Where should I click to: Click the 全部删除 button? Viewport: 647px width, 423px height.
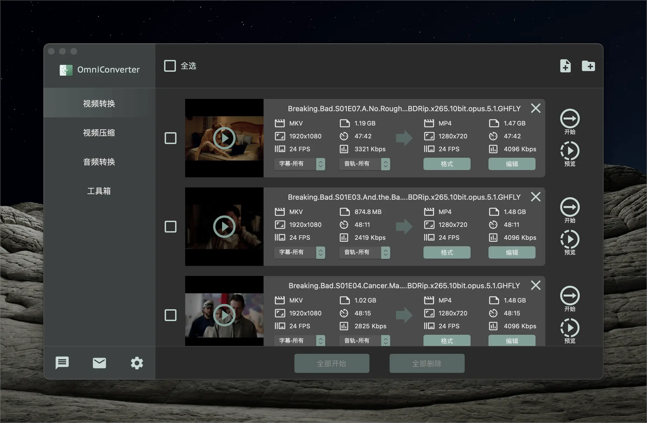[x=427, y=363]
